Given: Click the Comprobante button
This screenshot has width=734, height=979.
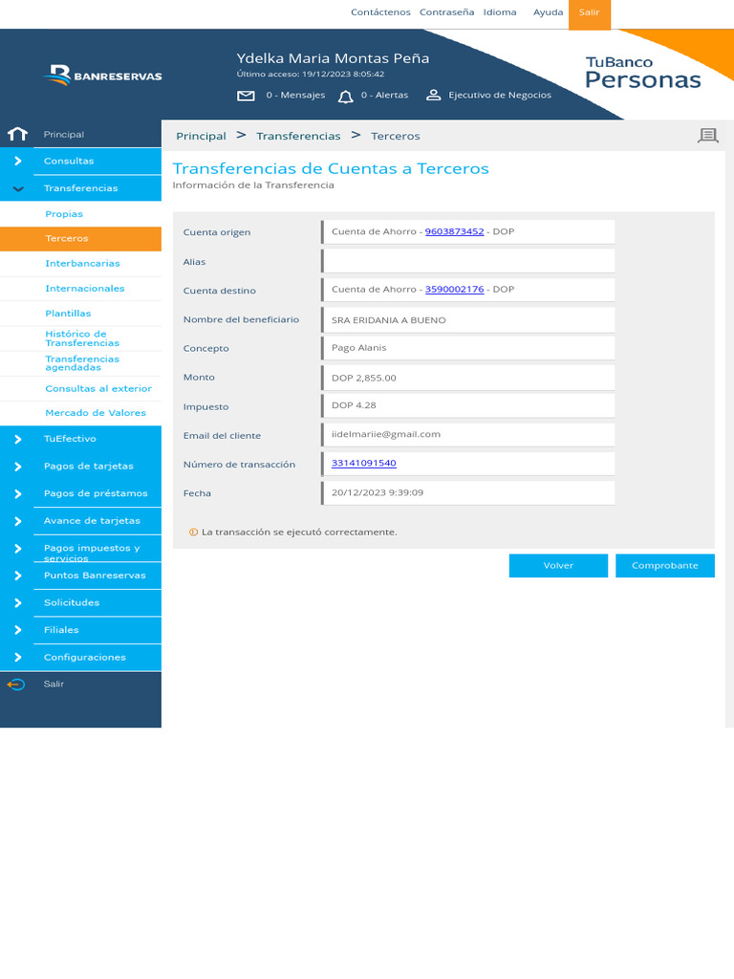Looking at the screenshot, I should click(x=665, y=566).
